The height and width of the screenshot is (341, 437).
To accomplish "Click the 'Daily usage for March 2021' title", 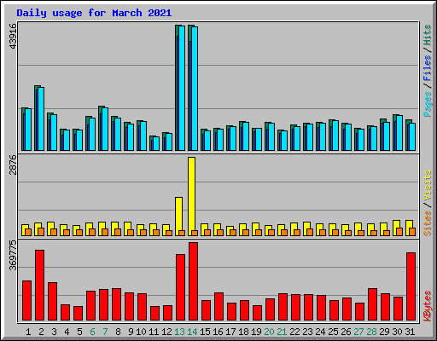I will click(x=94, y=13).
